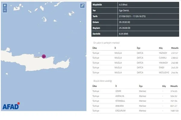Click Köy header in nearest settlements table

coord(161,48)
